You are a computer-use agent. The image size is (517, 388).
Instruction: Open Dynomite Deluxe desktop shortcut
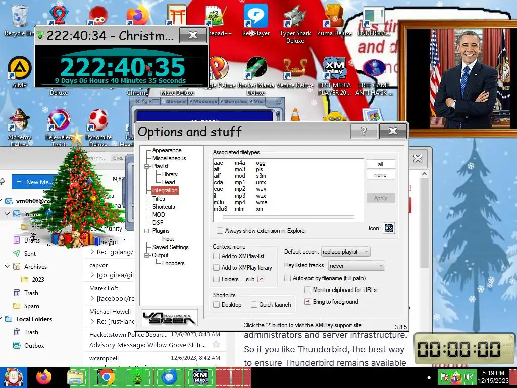[98, 127]
